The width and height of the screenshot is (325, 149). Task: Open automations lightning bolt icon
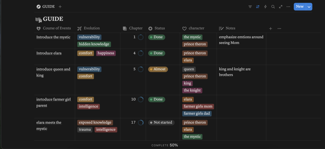coord(265,6)
